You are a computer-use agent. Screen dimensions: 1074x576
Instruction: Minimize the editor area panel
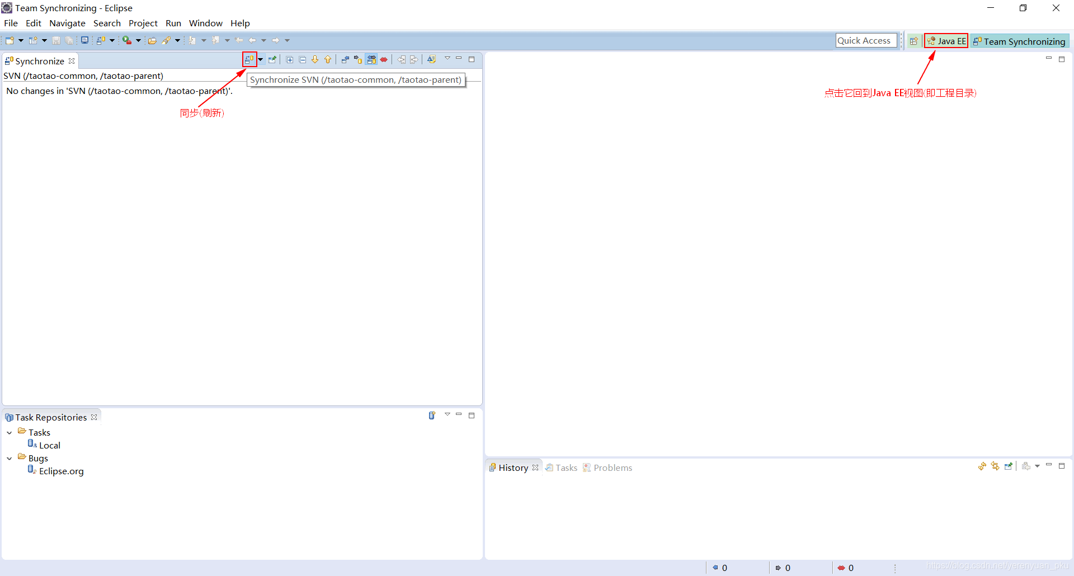(1049, 58)
